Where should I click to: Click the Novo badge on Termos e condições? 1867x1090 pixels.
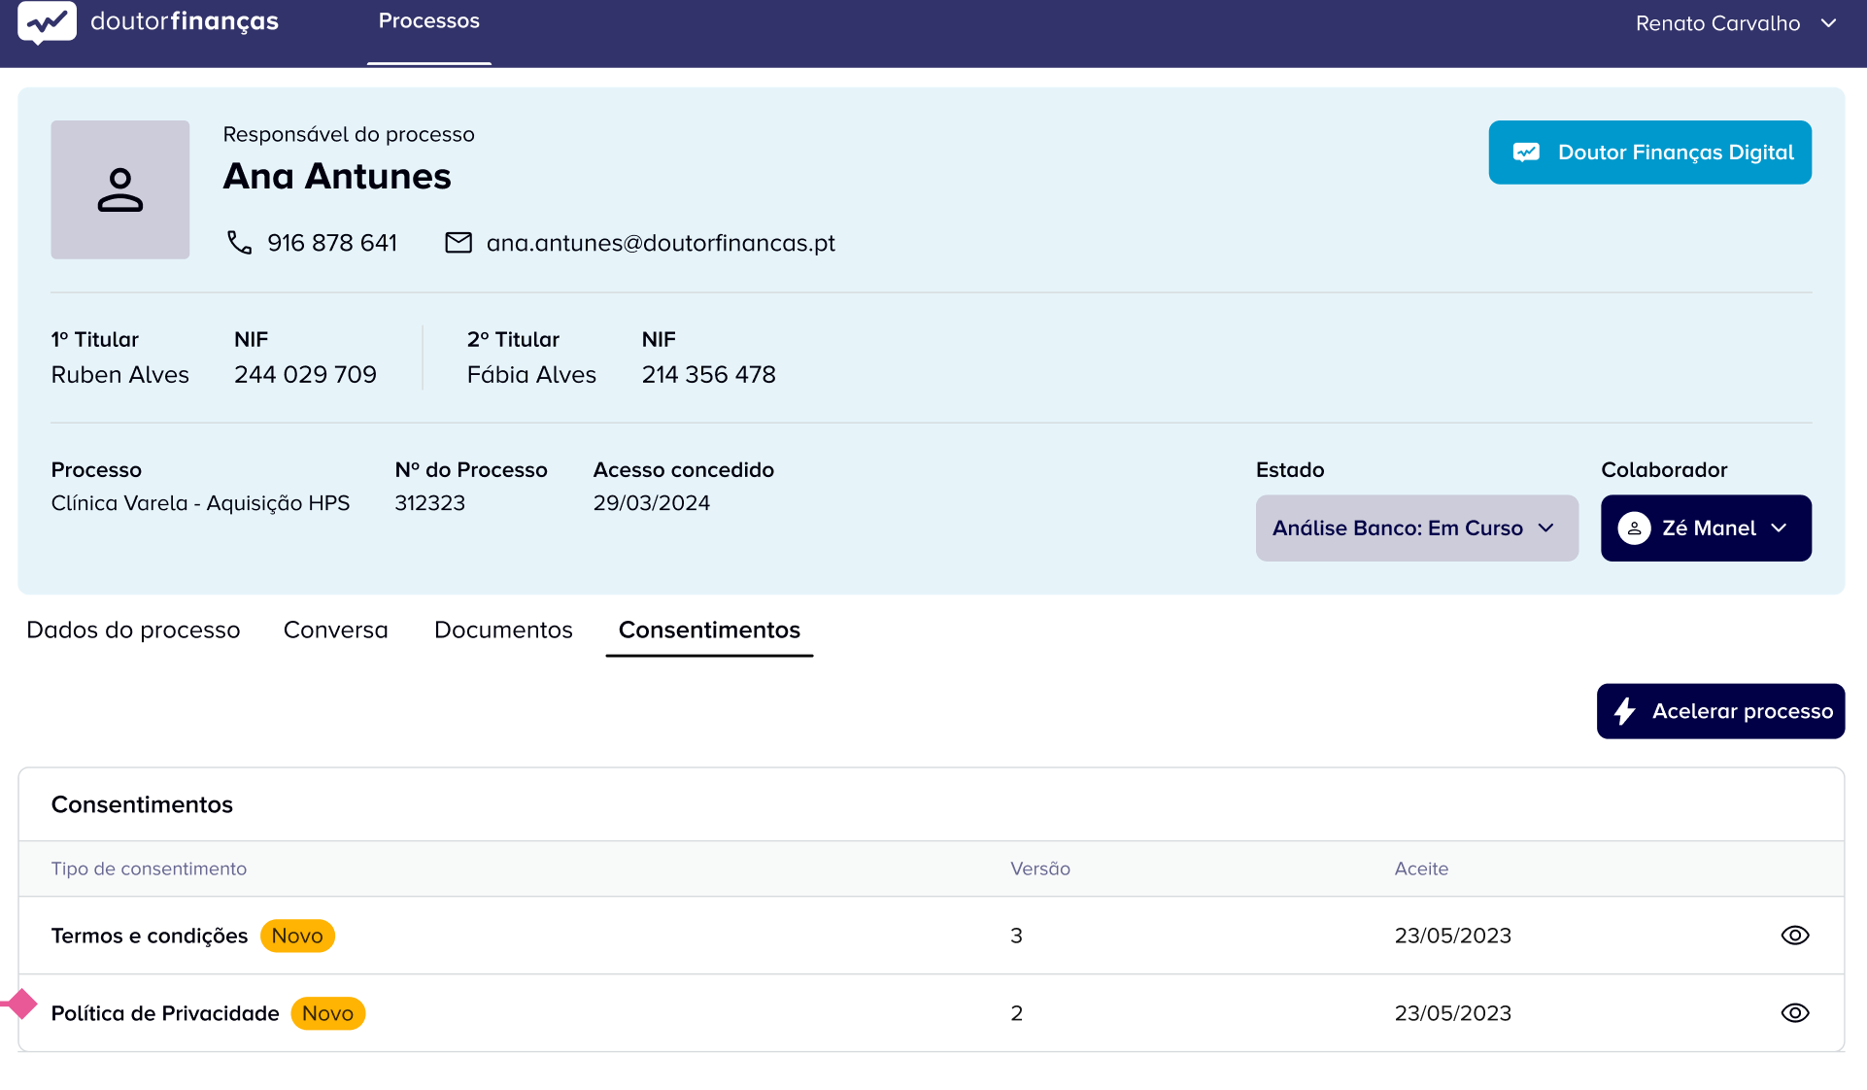[297, 936]
